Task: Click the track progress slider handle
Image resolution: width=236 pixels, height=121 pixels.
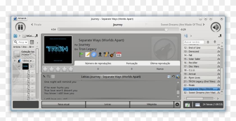Action: coord(166,29)
